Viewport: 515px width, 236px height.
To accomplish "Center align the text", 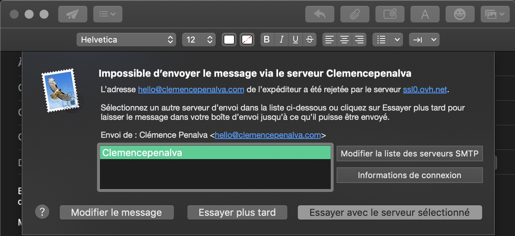I will pos(344,40).
